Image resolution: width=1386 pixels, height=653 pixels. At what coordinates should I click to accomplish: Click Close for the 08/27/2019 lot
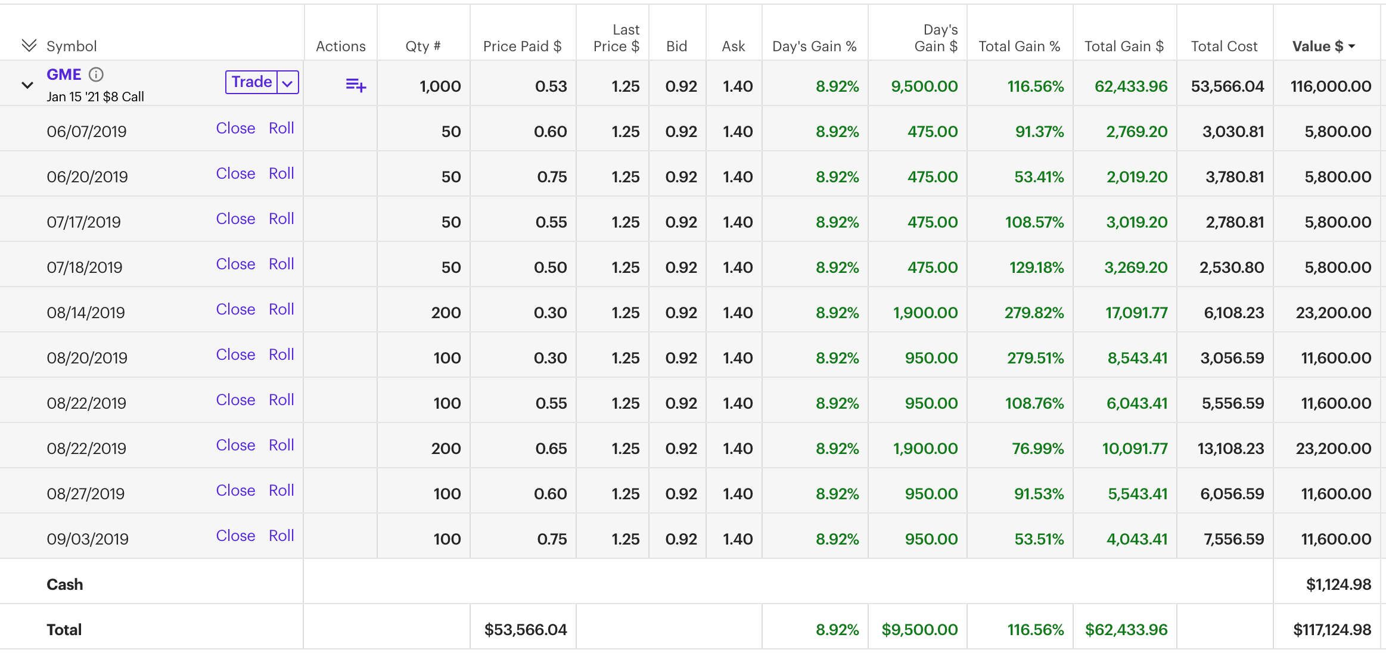click(x=235, y=490)
